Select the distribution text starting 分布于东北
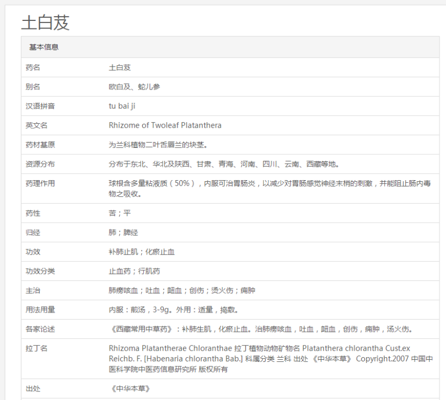Screen dimensions: 446x400 (x=224, y=164)
